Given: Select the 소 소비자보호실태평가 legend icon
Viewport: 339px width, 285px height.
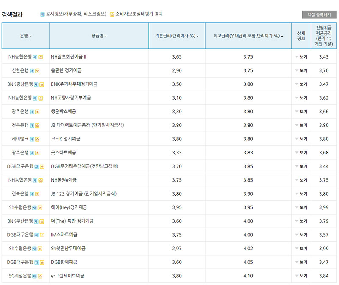Looking at the screenshot, I should (111, 14).
